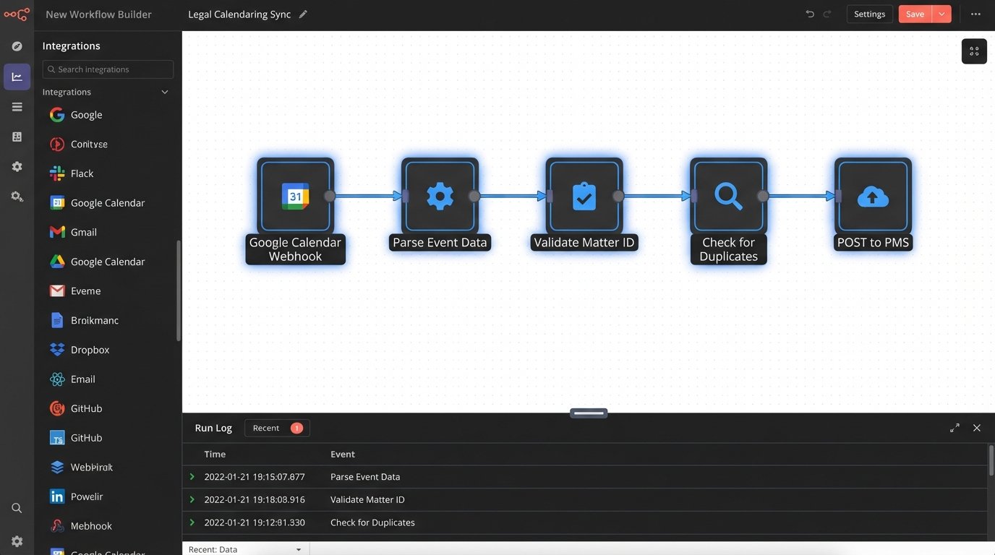Open the Parse Event Data gear node

click(x=440, y=195)
